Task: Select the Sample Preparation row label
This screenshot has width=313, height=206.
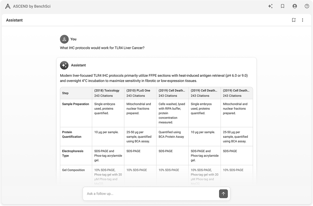Action: 75,104
